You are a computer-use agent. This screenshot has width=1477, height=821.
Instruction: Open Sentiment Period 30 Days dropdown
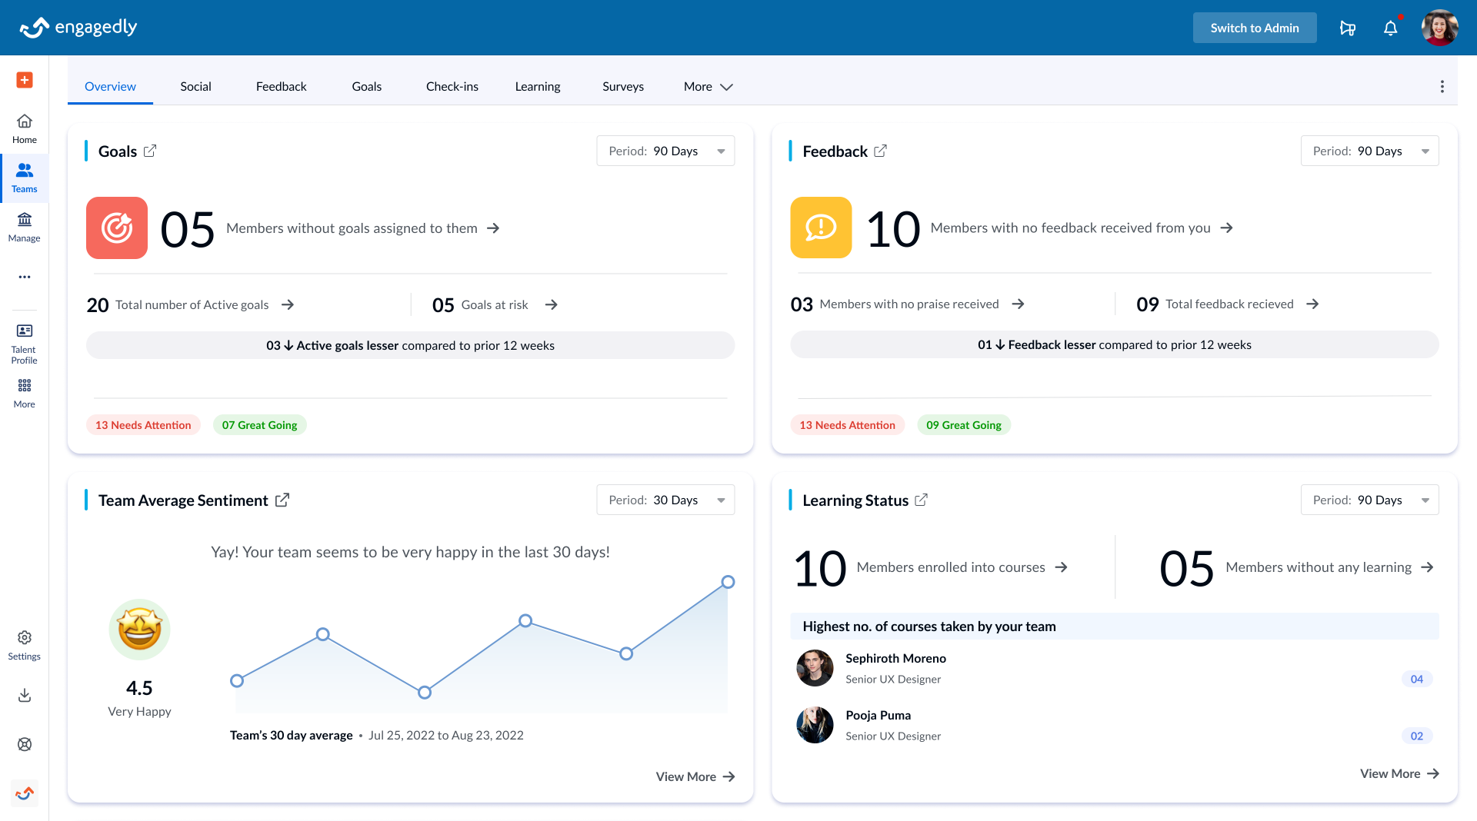[x=665, y=500]
